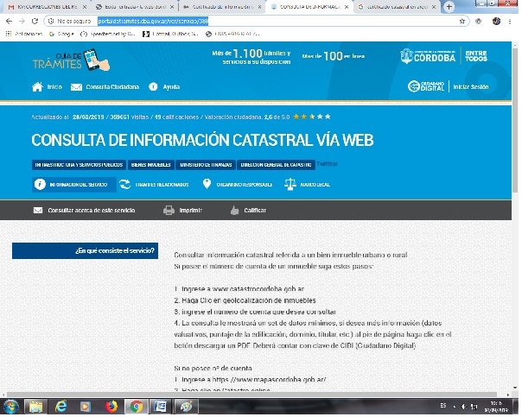Click the Bienes Inmuebles category tag
Viewport: 522px width, 417px height.
click(151, 164)
